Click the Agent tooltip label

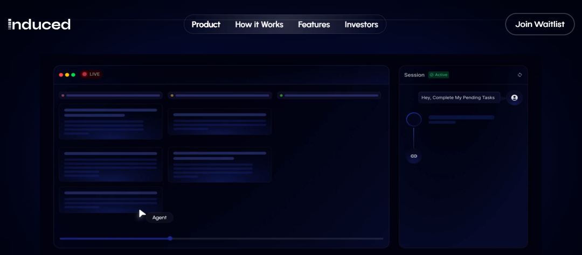(160, 217)
